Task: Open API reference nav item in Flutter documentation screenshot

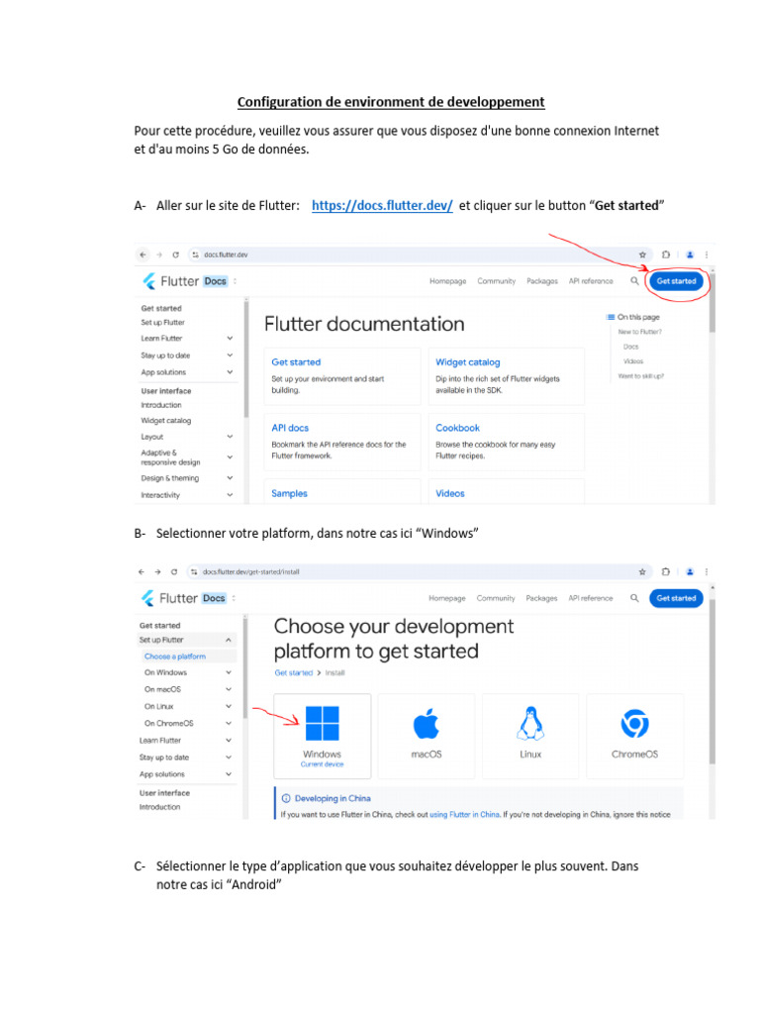Action: [591, 281]
